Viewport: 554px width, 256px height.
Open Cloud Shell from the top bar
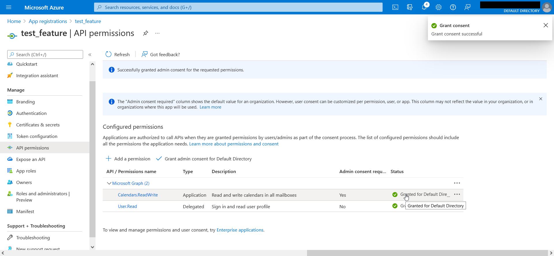pos(395,7)
